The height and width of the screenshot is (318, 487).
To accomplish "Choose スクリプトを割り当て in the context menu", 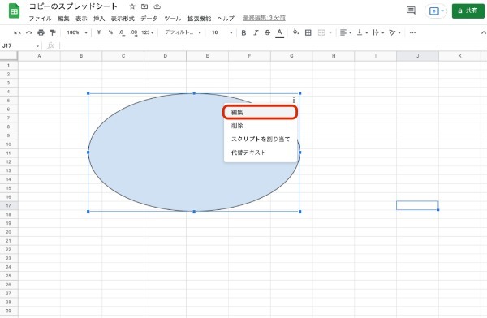I will (261, 140).
